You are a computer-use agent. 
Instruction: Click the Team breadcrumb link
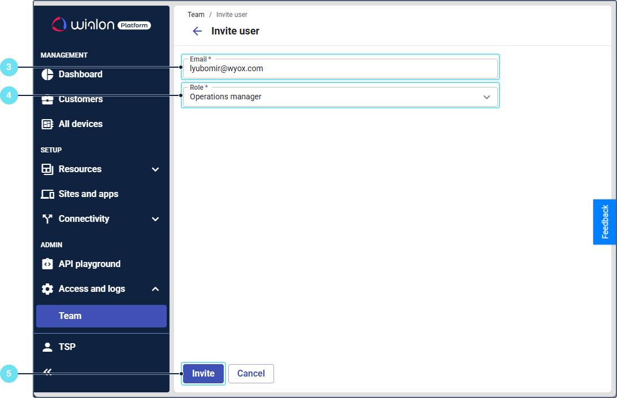[x=195, y=15]
